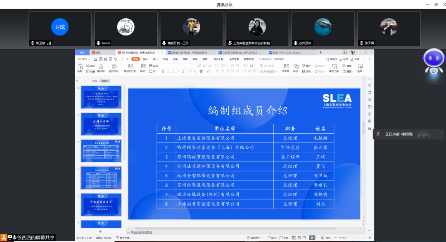
Task: Click the Print icon in quick access bar
Action: click(106, 59)
